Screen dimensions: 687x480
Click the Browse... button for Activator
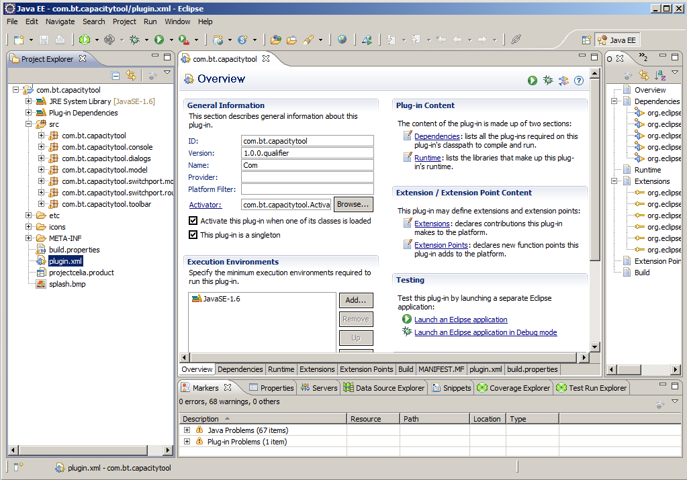[353, 205]
